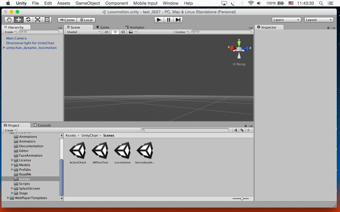Toggle scene lighting
The height and width of the screenshot is (212, 340).
[115, 32]
